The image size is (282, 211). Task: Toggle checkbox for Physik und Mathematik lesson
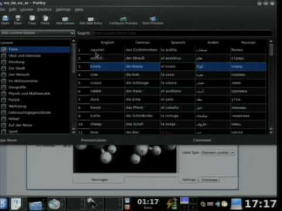(x=4, y=94)
